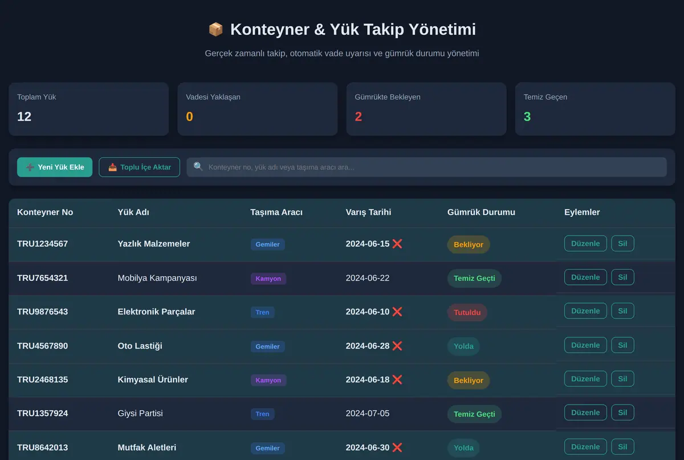Image resolution: width=684 pixels, height=460 pixels.
Task: Click container number TRU1357924
Action: click(x=42, y=413)
